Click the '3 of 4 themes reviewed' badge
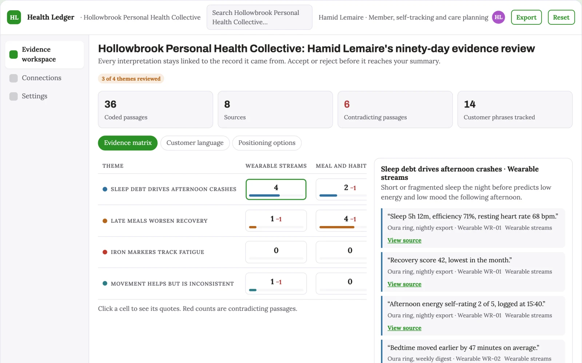The image size is (582, 363). [131, 79]
